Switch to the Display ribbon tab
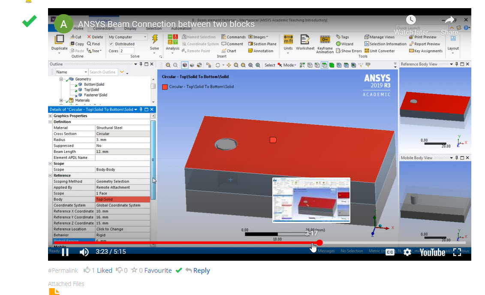Screen dimensions: 485x295 tap(130, 28)
